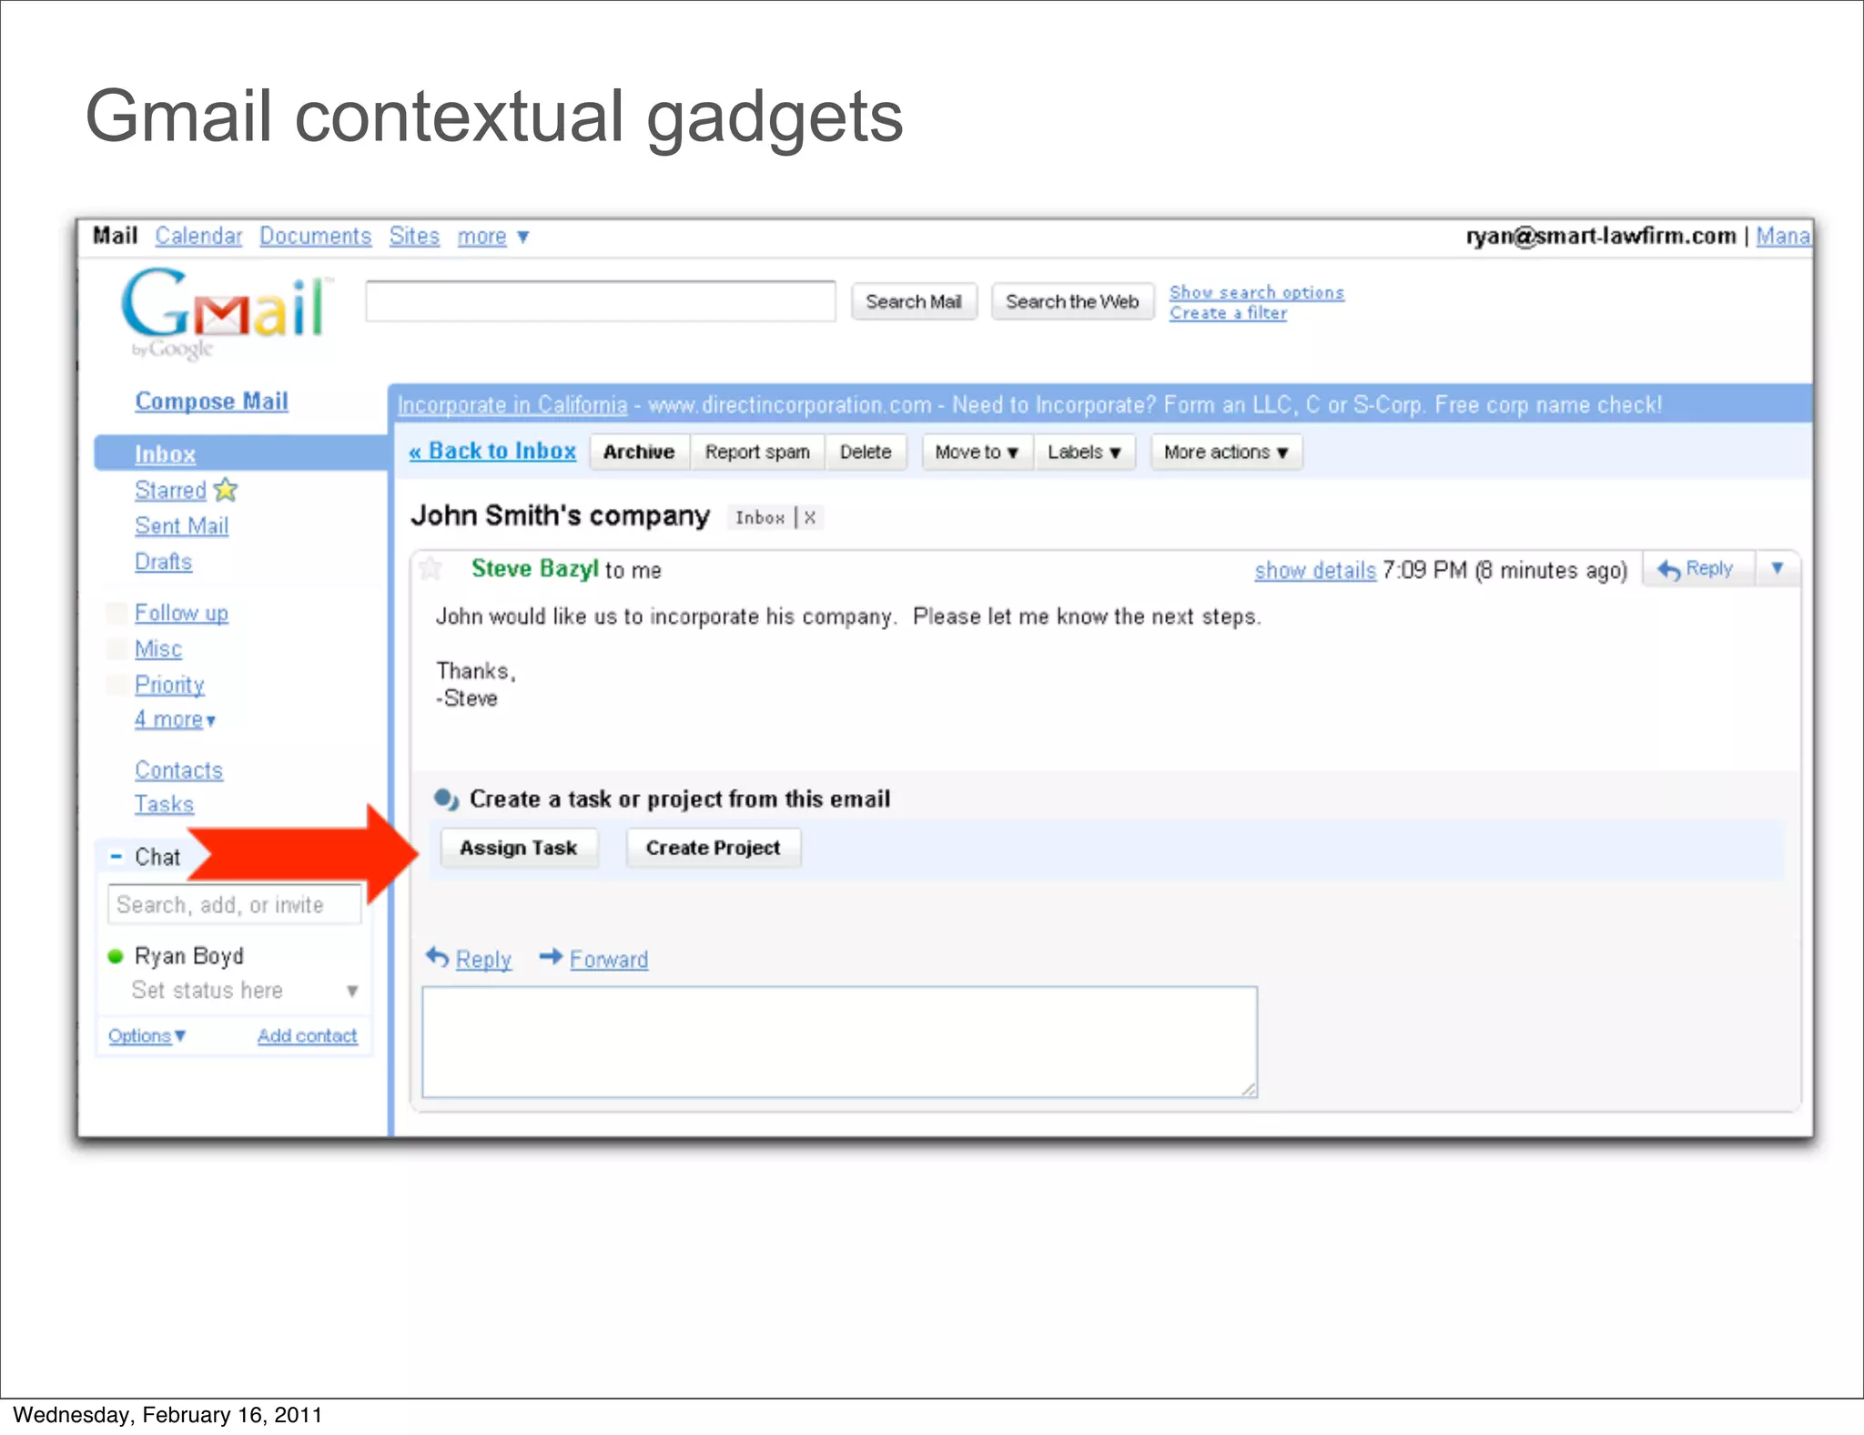Open the Drafts folder
The image size is (1864, 1435).
[x=163, y=562]
